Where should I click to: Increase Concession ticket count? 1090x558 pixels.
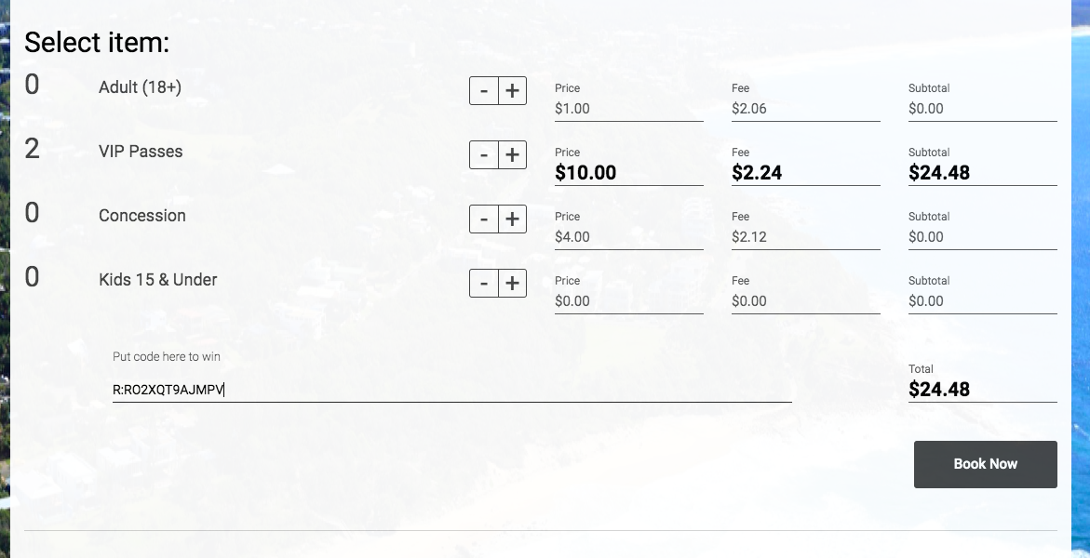click(x=512, y=219)
